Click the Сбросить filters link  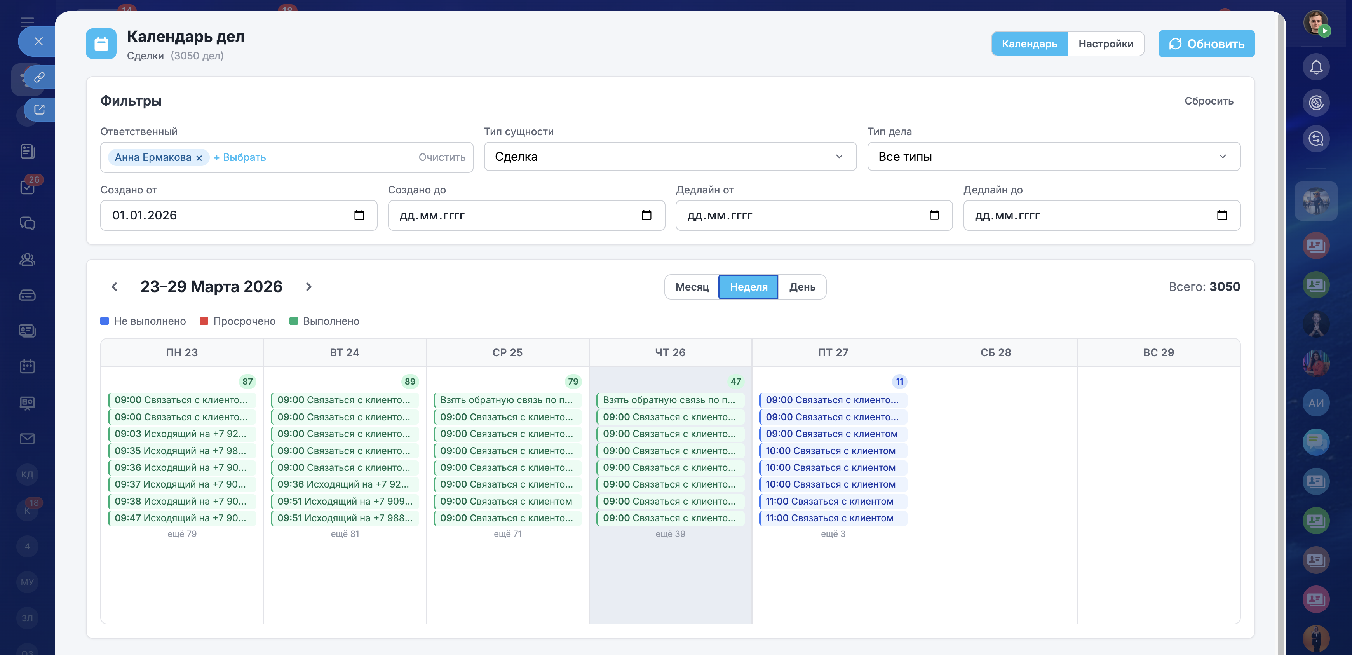point(1208,101)
